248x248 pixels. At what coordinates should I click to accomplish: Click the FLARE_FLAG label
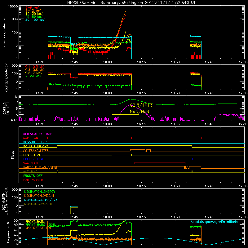(32, 155)
